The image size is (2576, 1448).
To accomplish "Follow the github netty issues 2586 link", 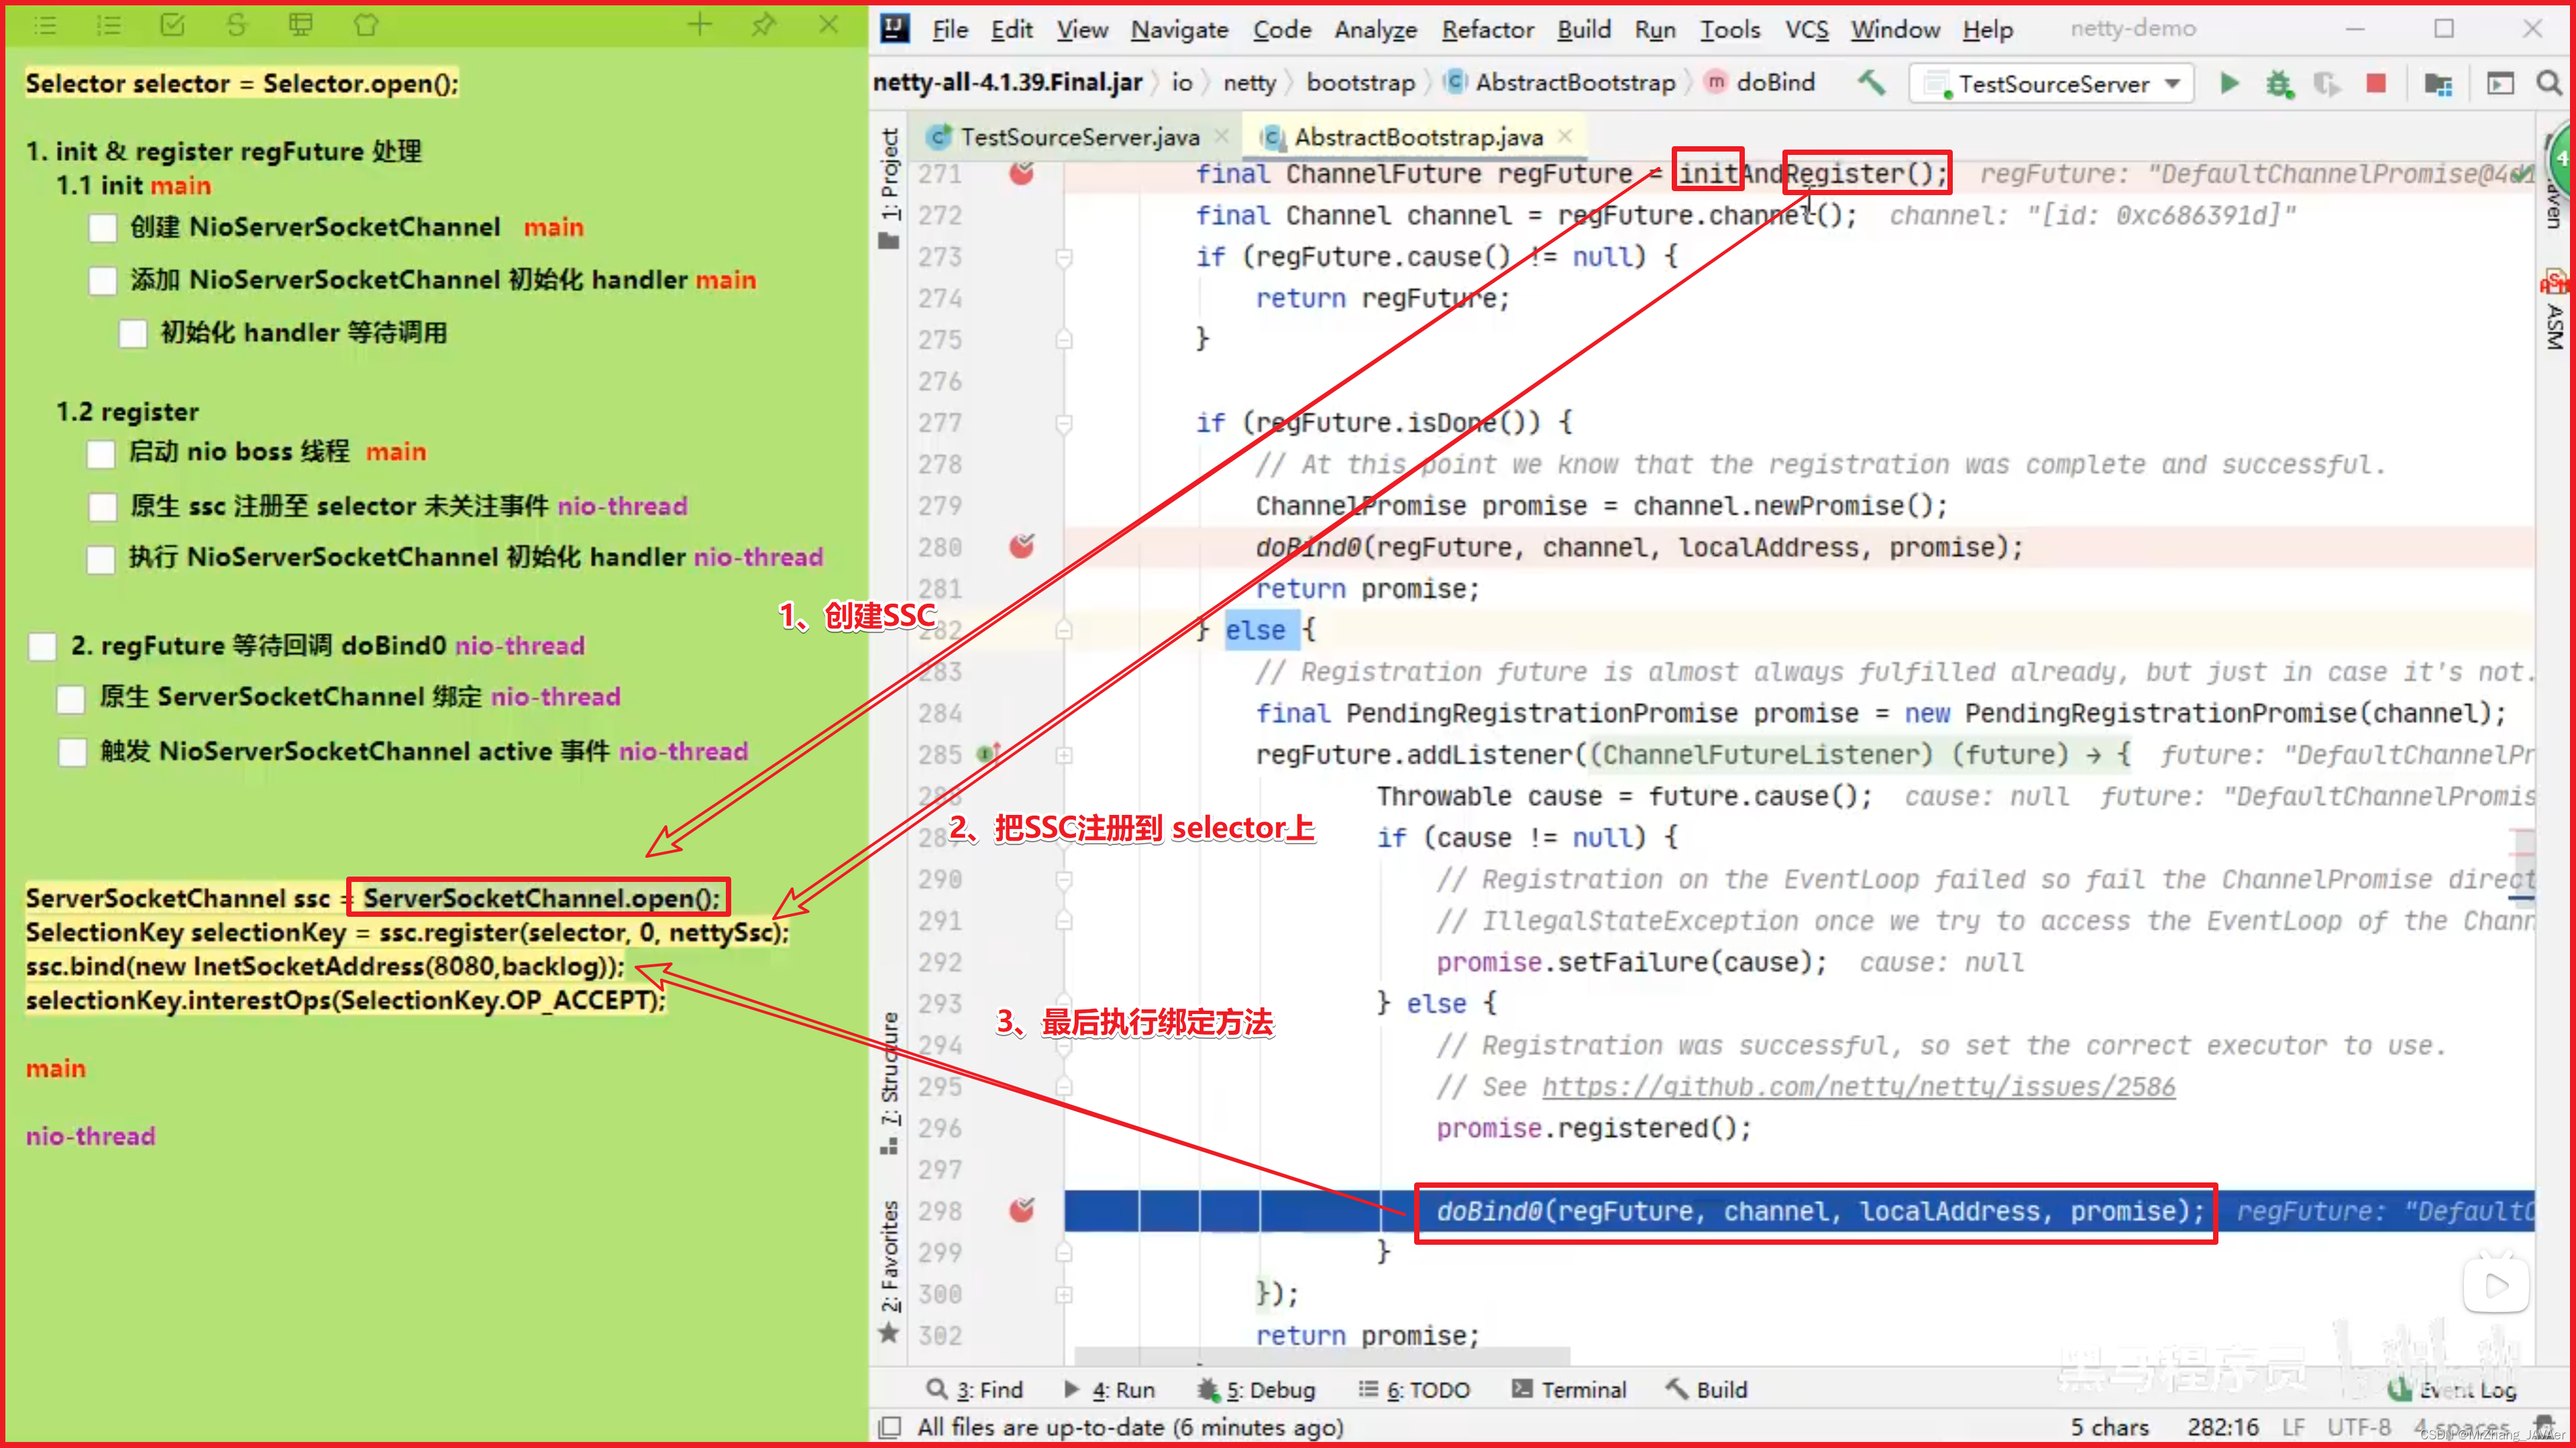I will click(1858, 1086).
